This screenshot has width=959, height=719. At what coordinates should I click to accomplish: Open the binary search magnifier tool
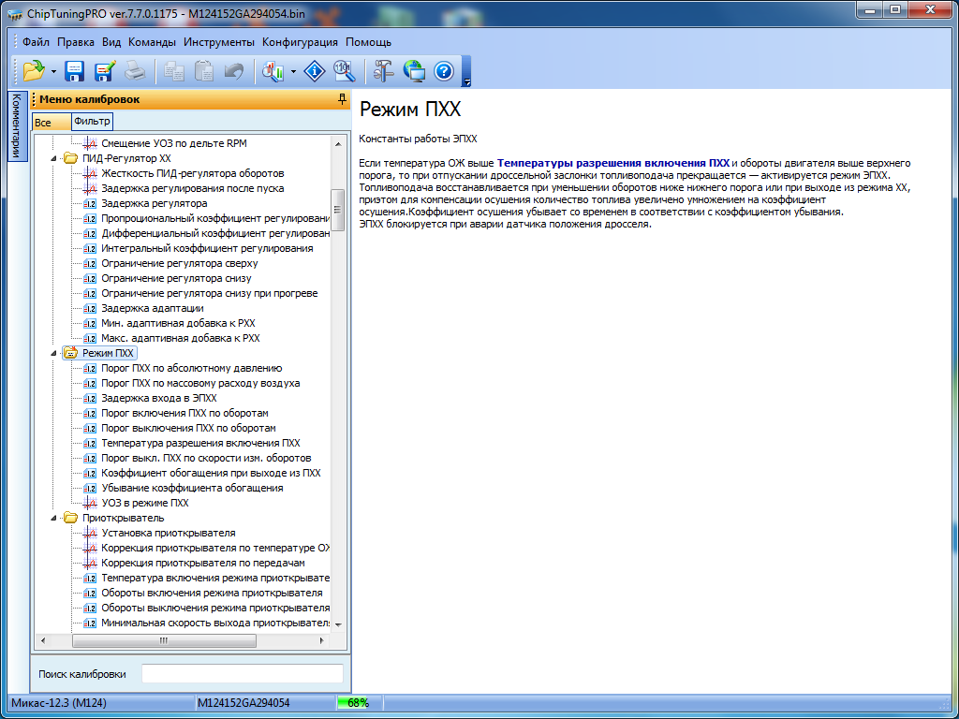point(344,70)
